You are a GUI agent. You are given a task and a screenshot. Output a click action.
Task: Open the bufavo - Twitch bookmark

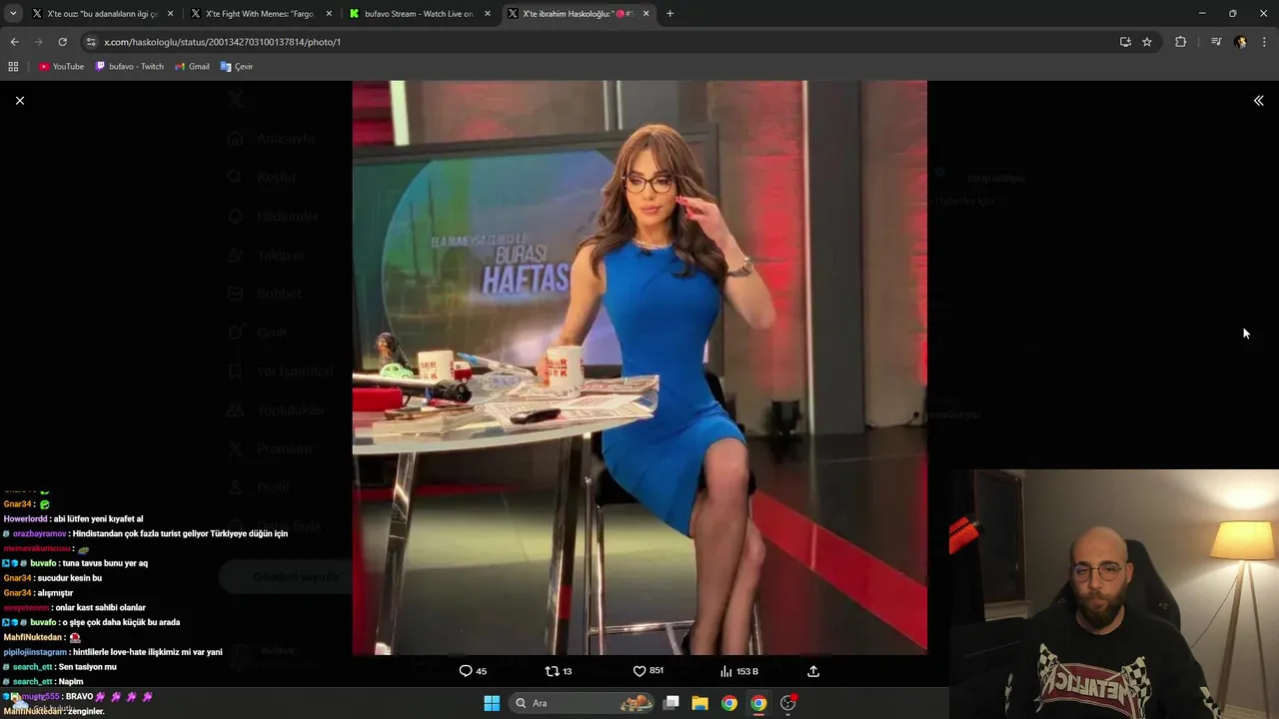click(129, 67)
